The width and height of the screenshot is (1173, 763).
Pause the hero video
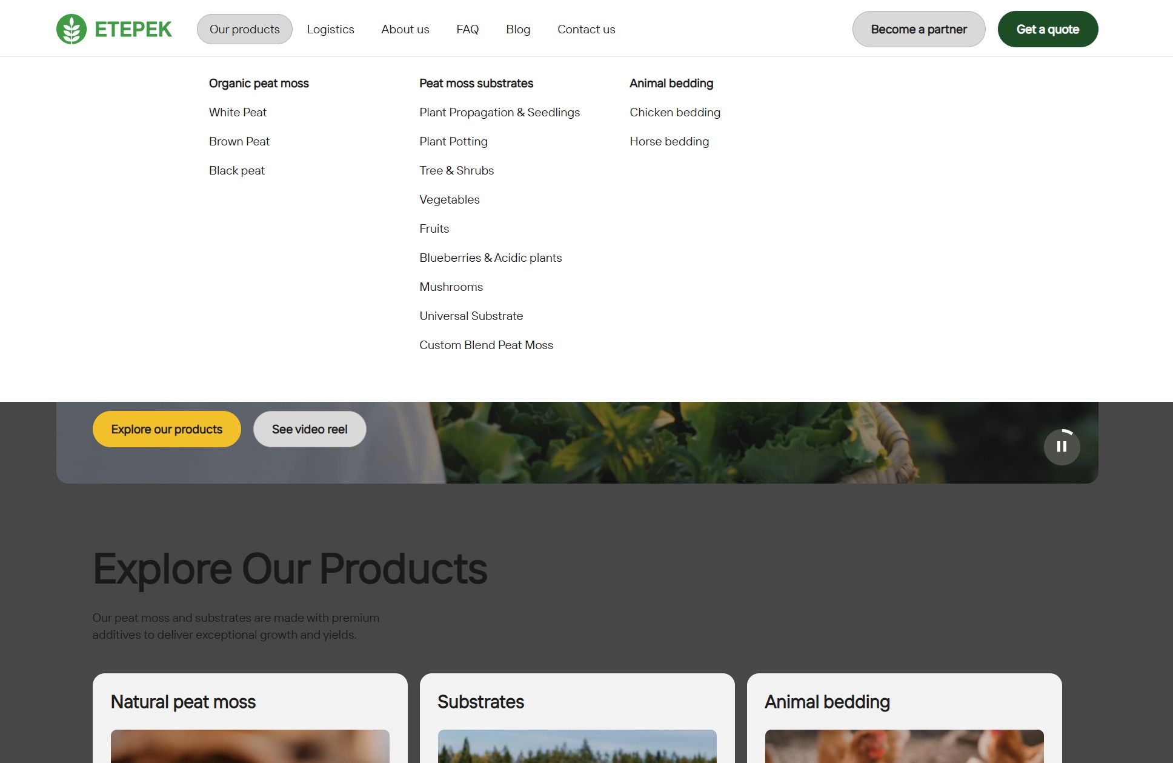click(1062, 447)
